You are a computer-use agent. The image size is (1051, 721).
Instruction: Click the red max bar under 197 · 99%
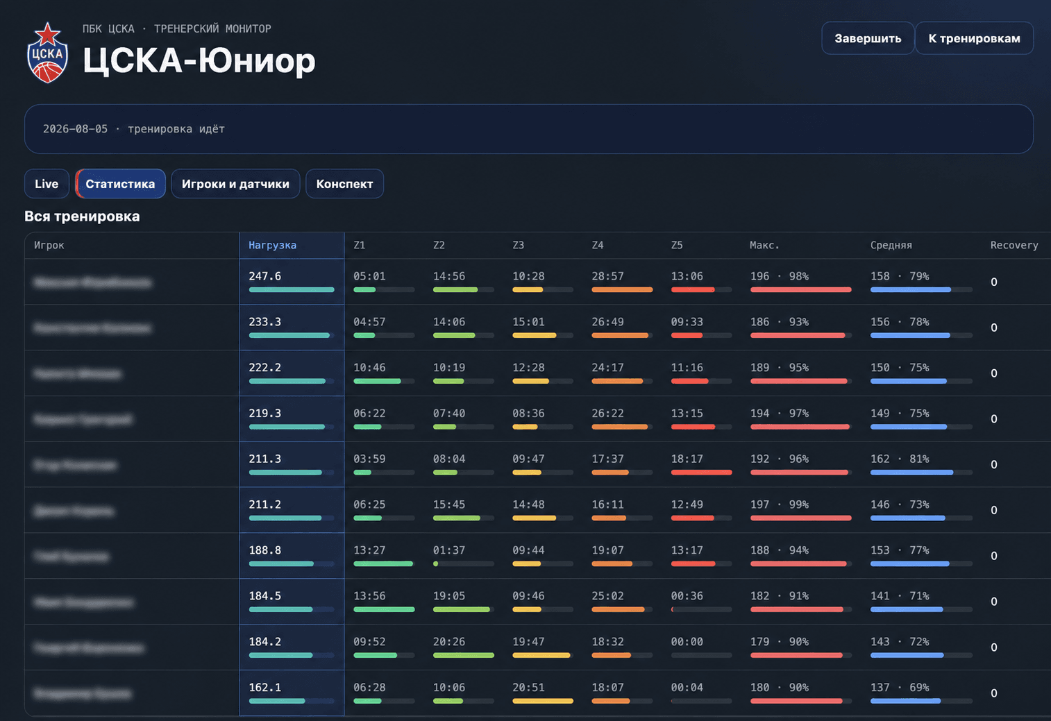(x=801, y=518)
